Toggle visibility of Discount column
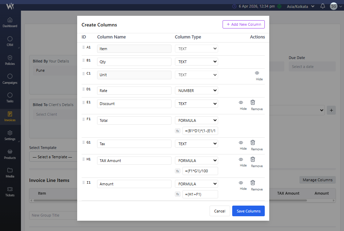 tap(241, 102)
